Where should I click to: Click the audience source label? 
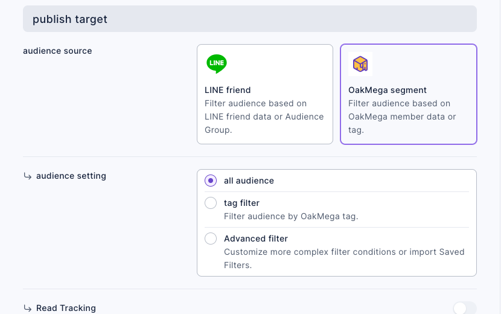[x=57, y=51]
